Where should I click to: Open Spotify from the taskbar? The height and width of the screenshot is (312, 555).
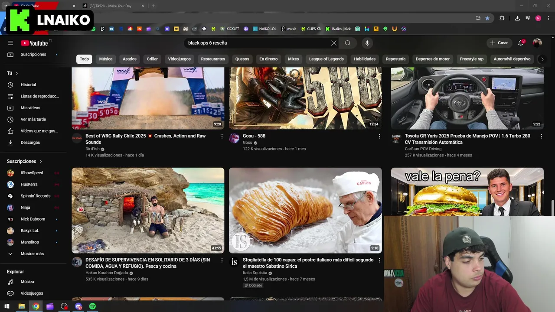(x=92, y=306)
